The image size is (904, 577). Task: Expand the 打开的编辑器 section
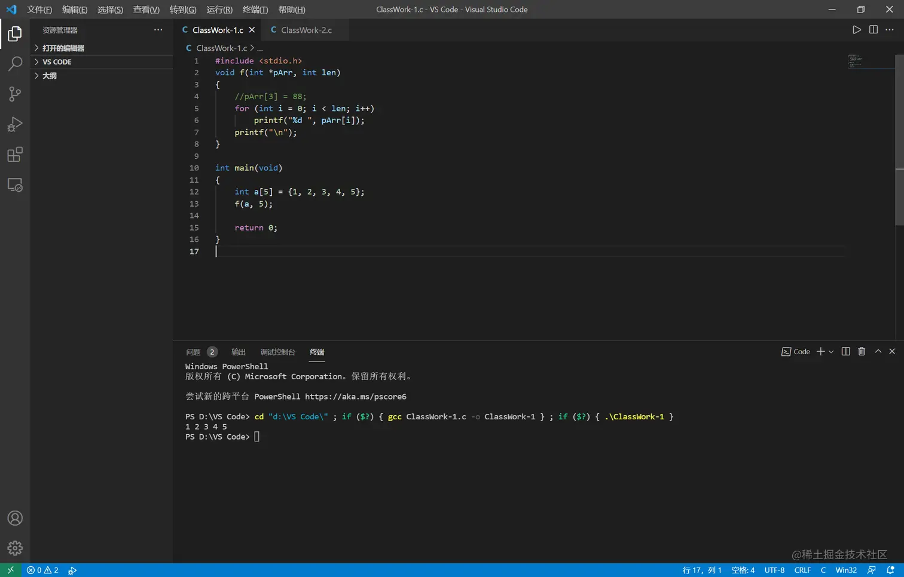102,48
